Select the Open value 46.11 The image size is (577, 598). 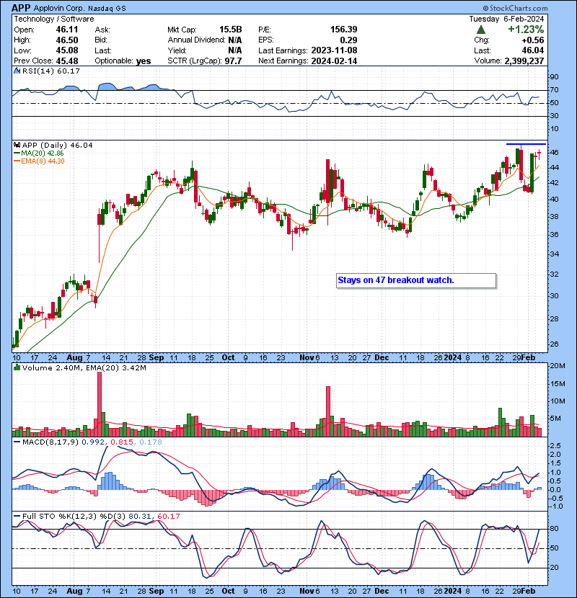point(67,30)
